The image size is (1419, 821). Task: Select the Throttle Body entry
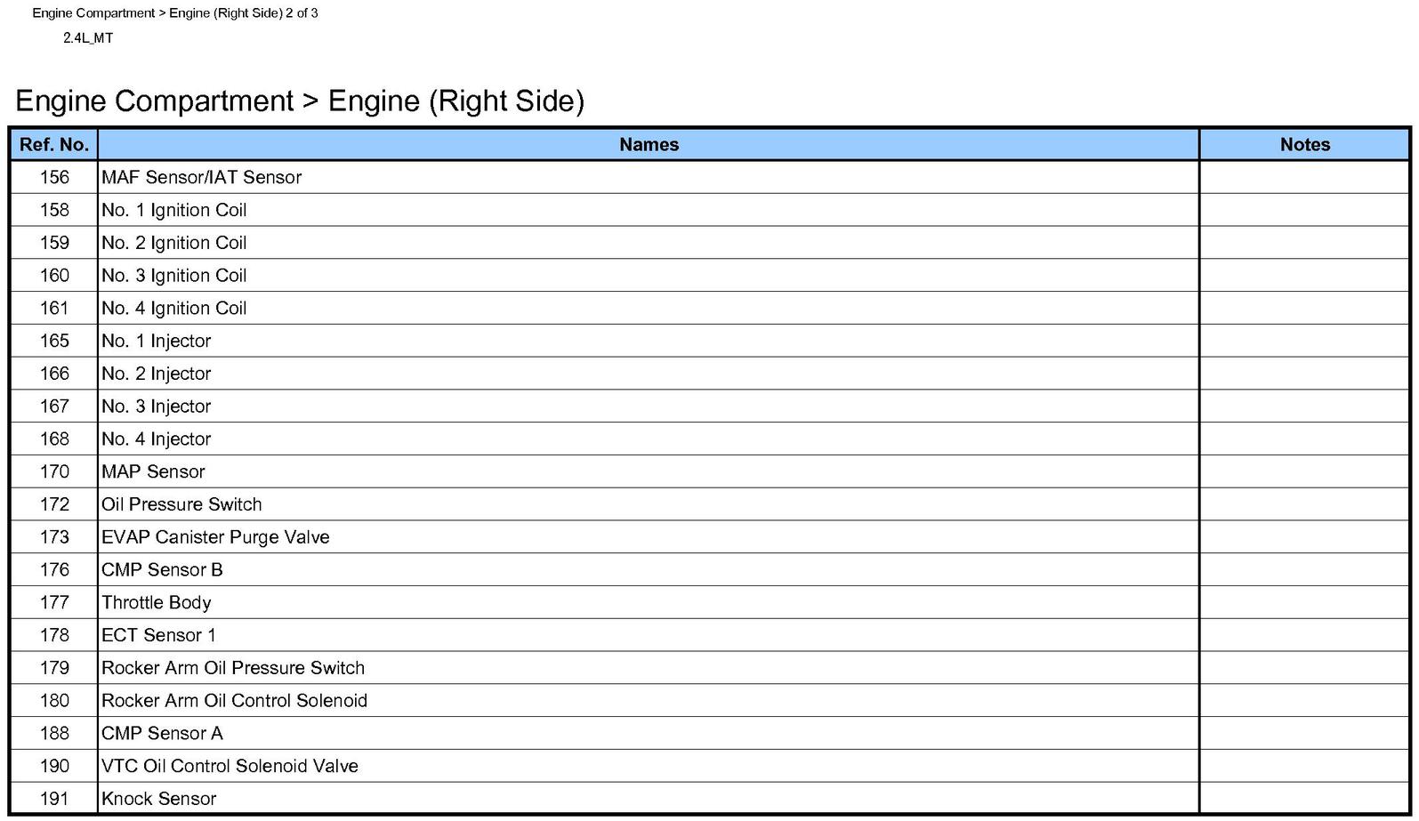pos(156,603)
